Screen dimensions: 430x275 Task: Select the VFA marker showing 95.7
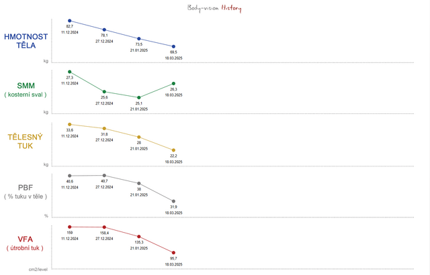point(173,252)
